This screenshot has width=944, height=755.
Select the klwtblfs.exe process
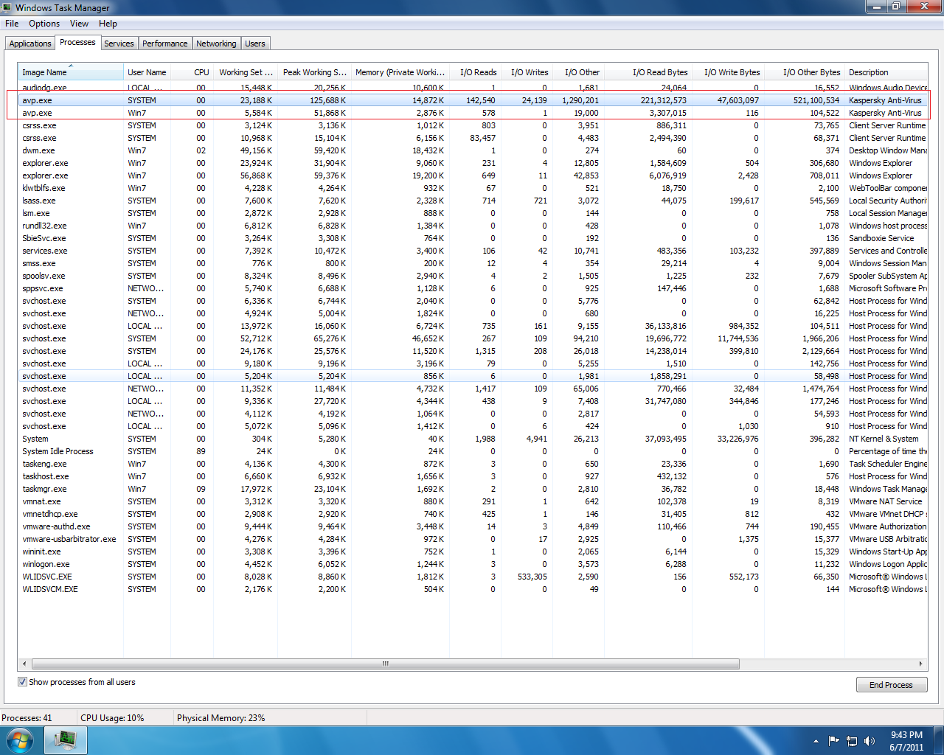[473, 188]
